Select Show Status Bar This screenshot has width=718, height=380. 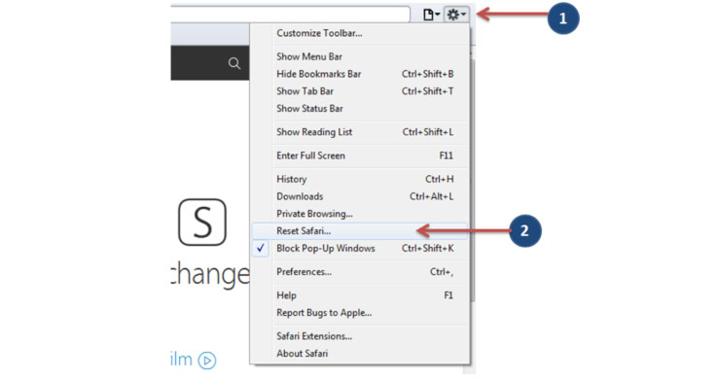pos(360,109)
